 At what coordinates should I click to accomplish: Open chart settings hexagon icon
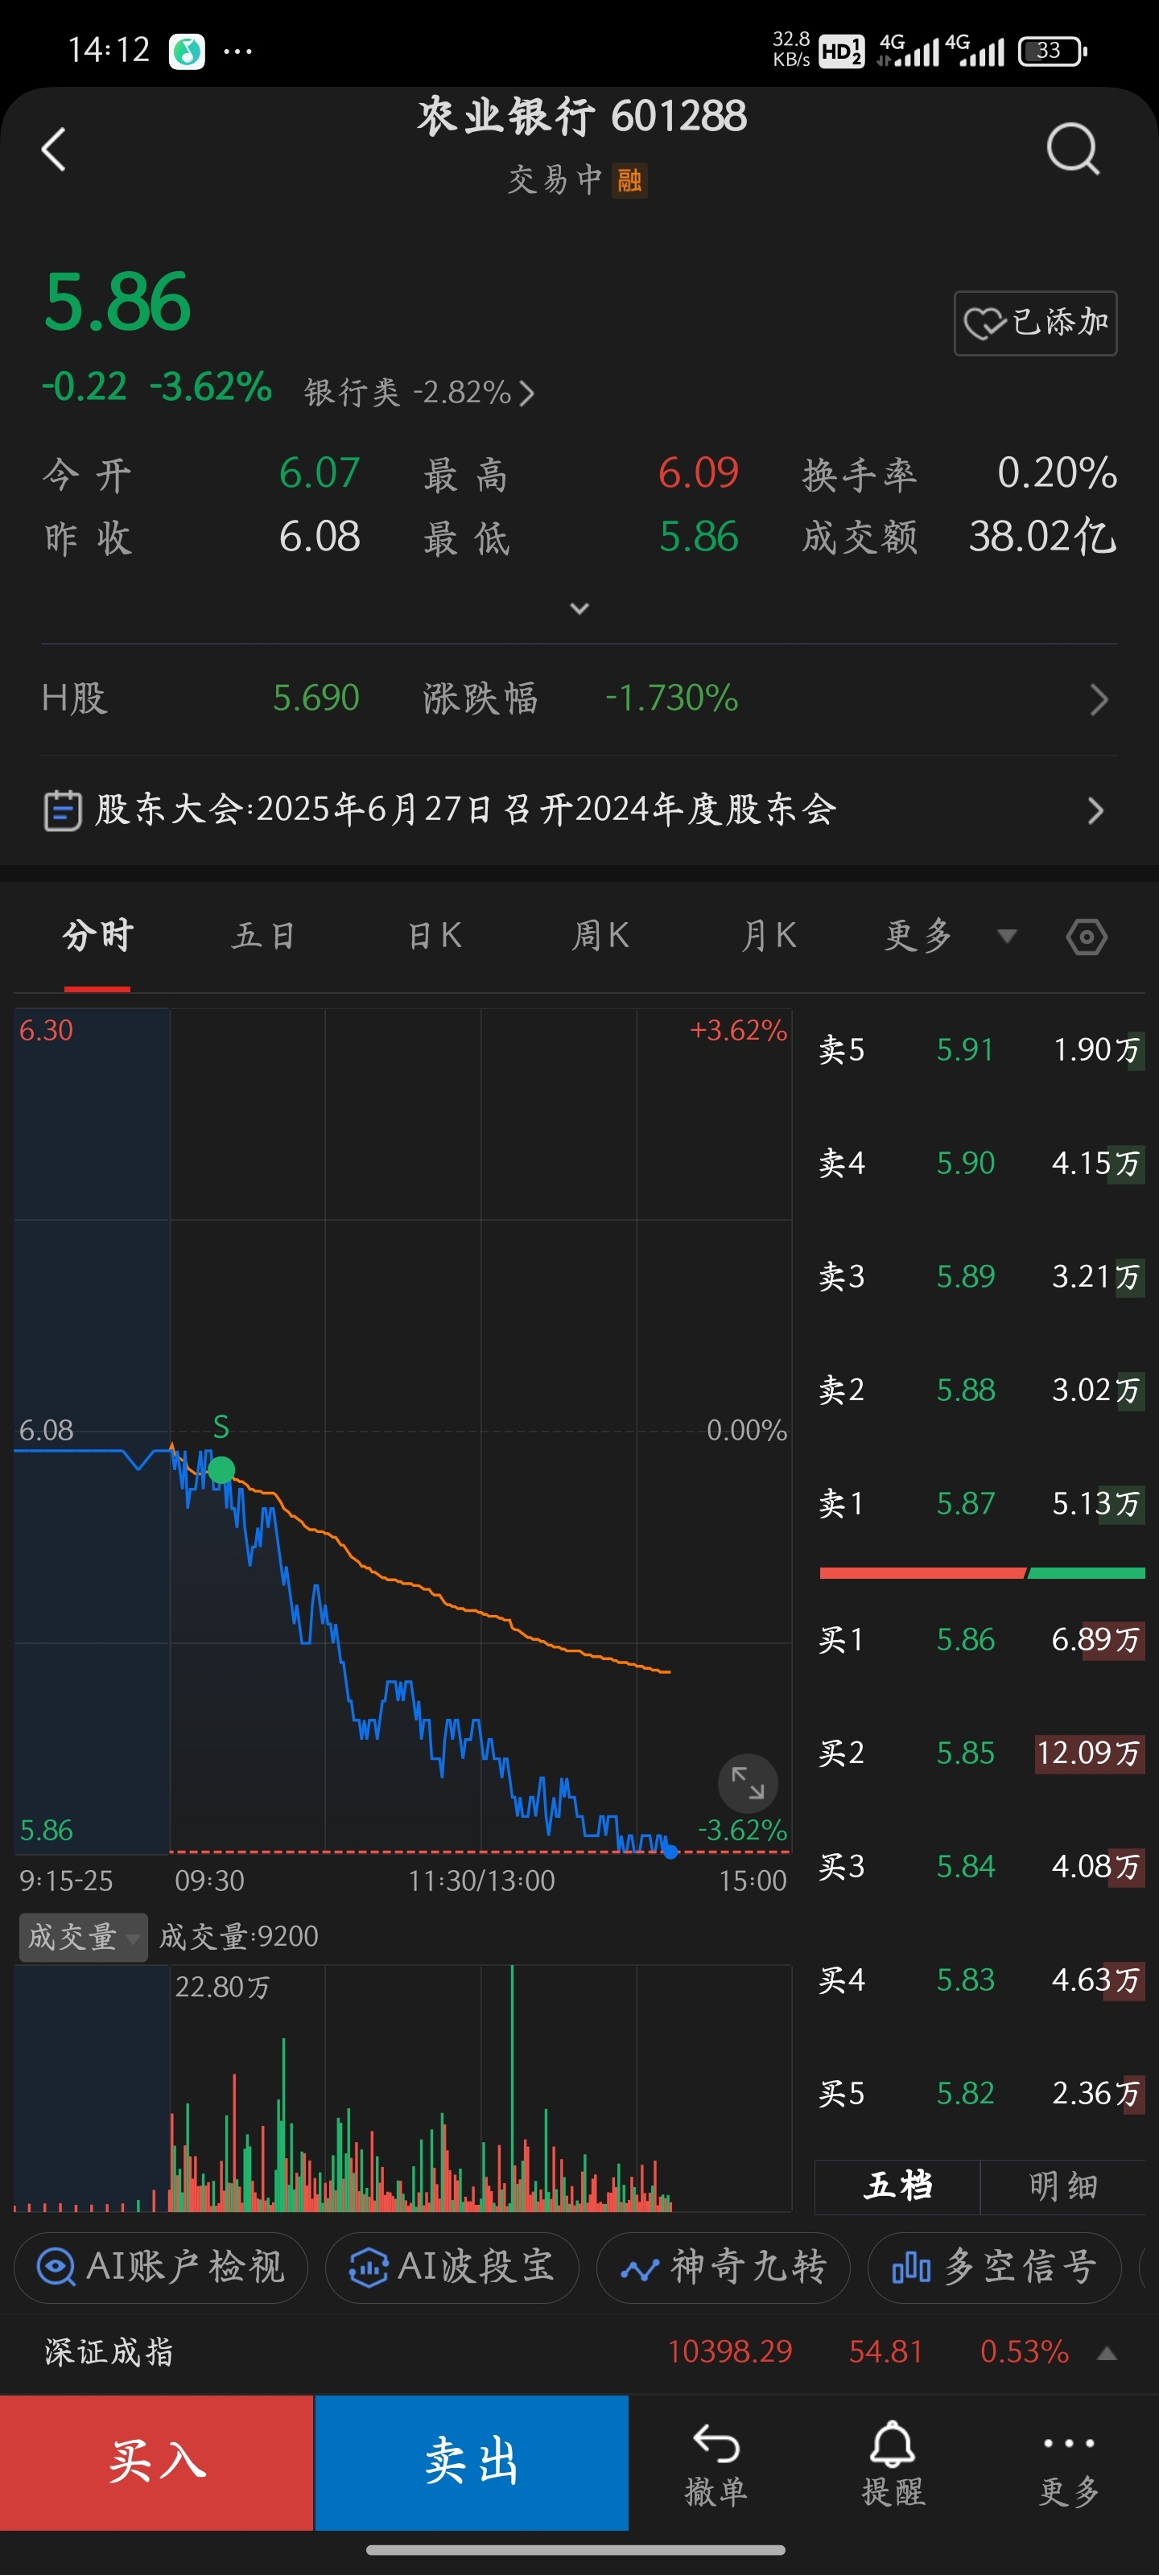click(1086, 937)
